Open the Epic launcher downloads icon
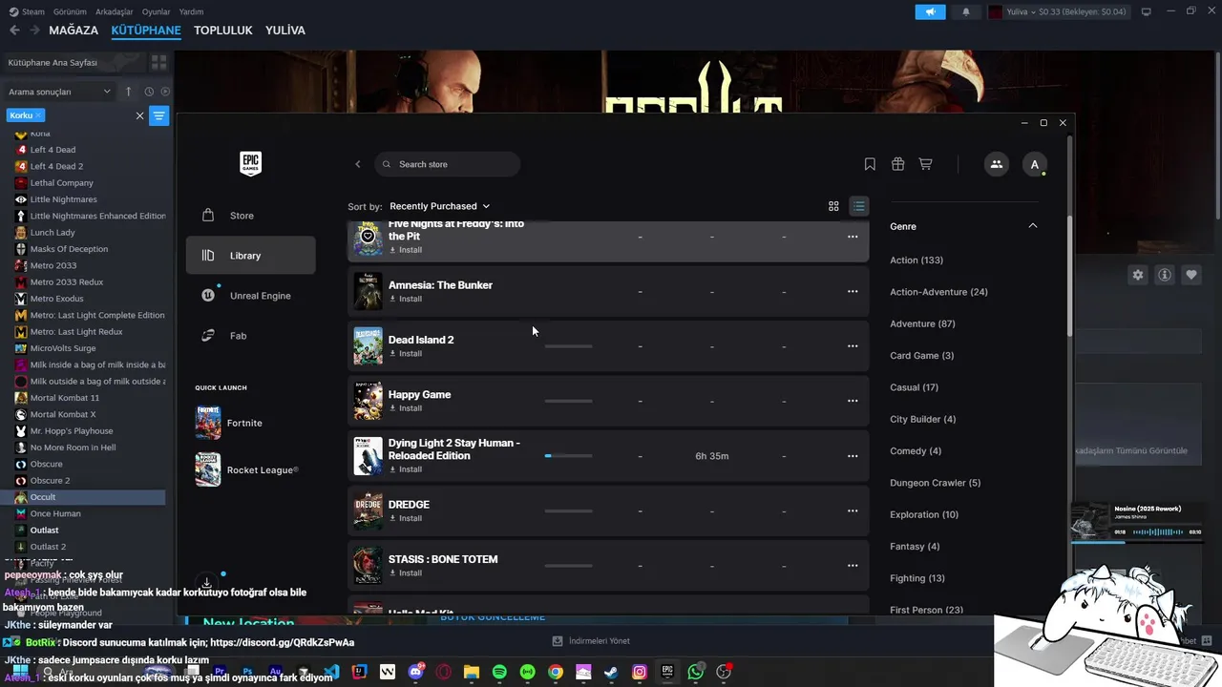This screenshot has width=1222, height=687. pos(206,582)
